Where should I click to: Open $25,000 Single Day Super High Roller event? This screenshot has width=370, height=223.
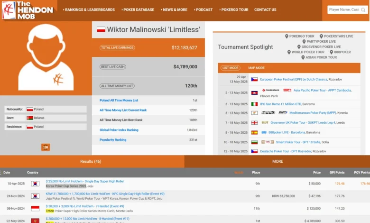click(x=85, y=181)
